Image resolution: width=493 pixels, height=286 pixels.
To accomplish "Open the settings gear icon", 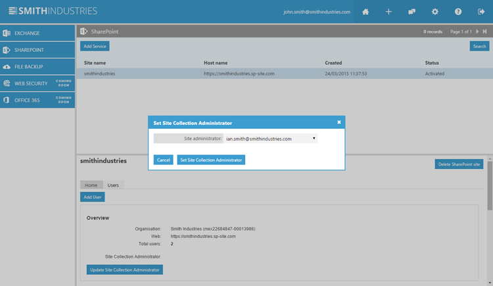I will tap(435, 12).
